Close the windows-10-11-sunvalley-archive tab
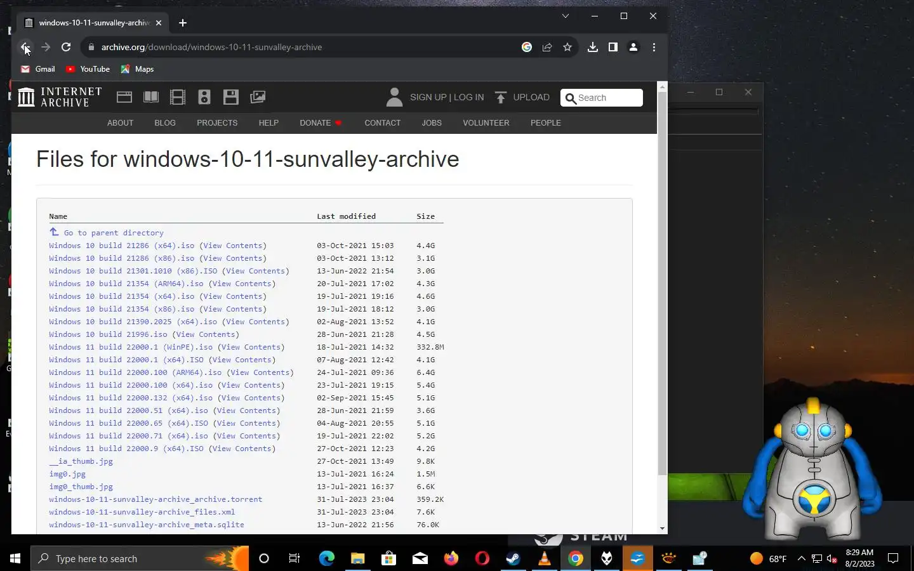The width and height of the screenshot is (914, 571). click(x=159, y=23)
